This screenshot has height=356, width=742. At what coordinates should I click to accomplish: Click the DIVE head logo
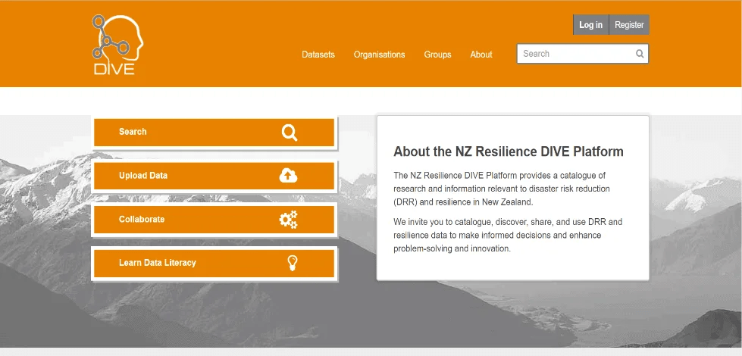click(x=117, y=45)
